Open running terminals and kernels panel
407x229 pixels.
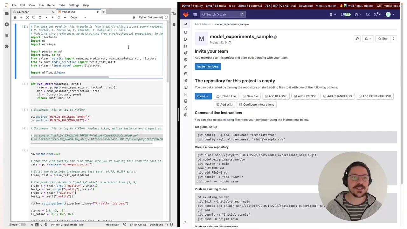7,24
